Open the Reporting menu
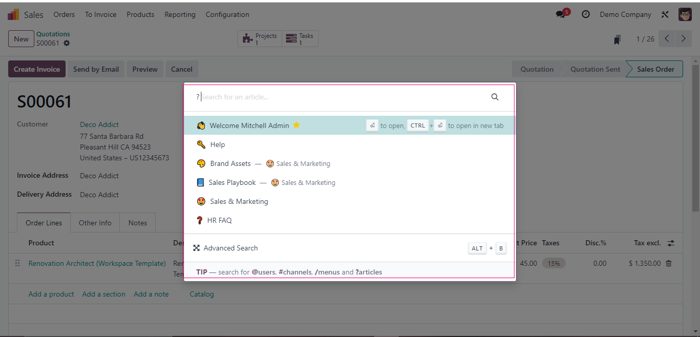The image size is (700, 337). pos(180,14)
